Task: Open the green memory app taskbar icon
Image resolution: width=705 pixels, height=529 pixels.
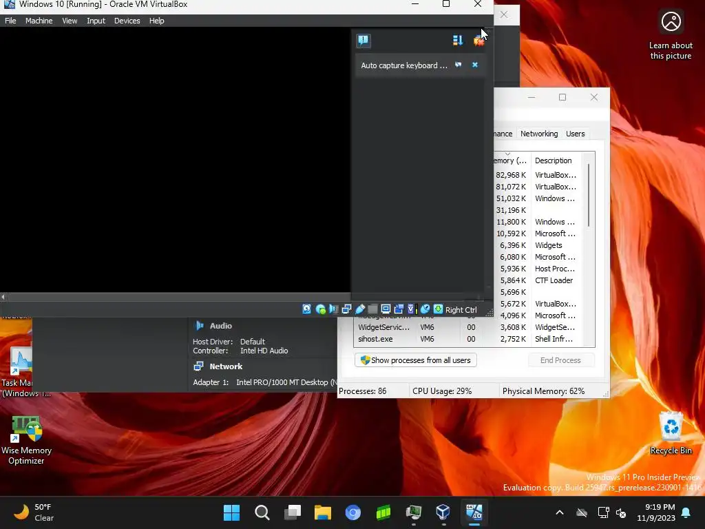Action: tap(383, 512)
